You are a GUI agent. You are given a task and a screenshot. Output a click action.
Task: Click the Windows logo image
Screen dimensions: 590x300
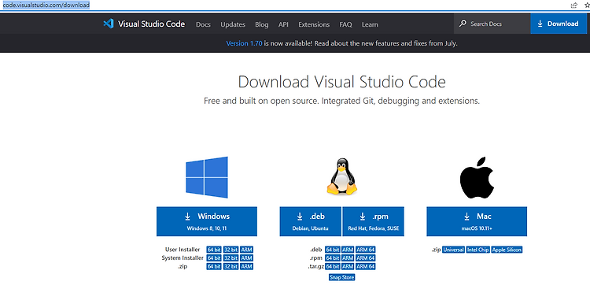207,177
